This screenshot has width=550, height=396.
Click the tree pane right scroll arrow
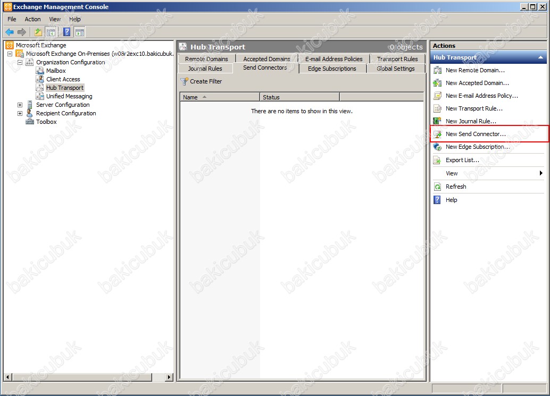[169, 377]
